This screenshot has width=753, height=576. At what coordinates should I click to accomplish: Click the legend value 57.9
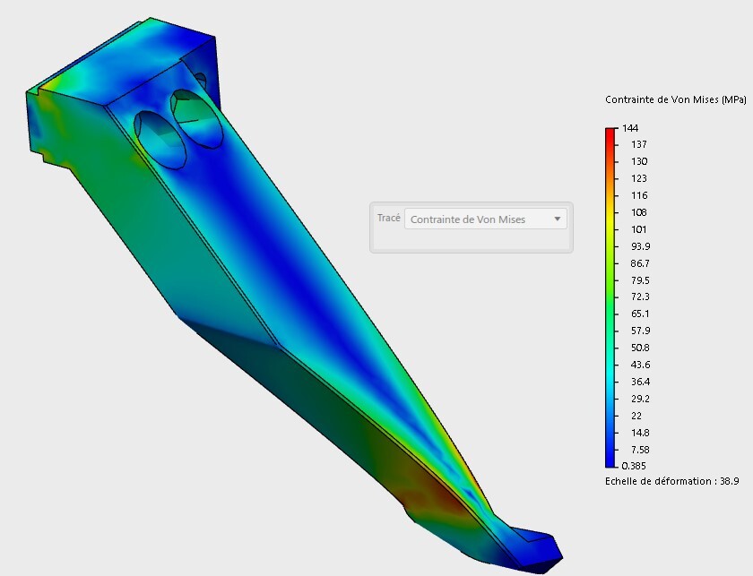tap(641, 331)
